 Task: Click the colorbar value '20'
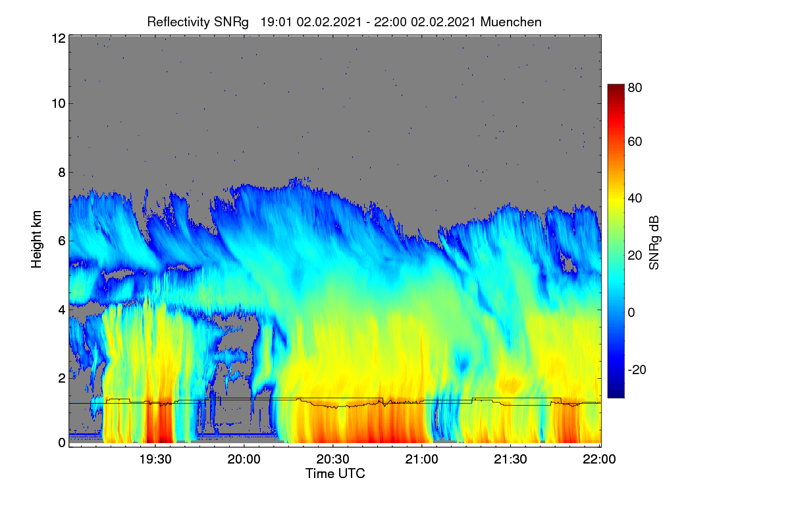tap(635, 255)
